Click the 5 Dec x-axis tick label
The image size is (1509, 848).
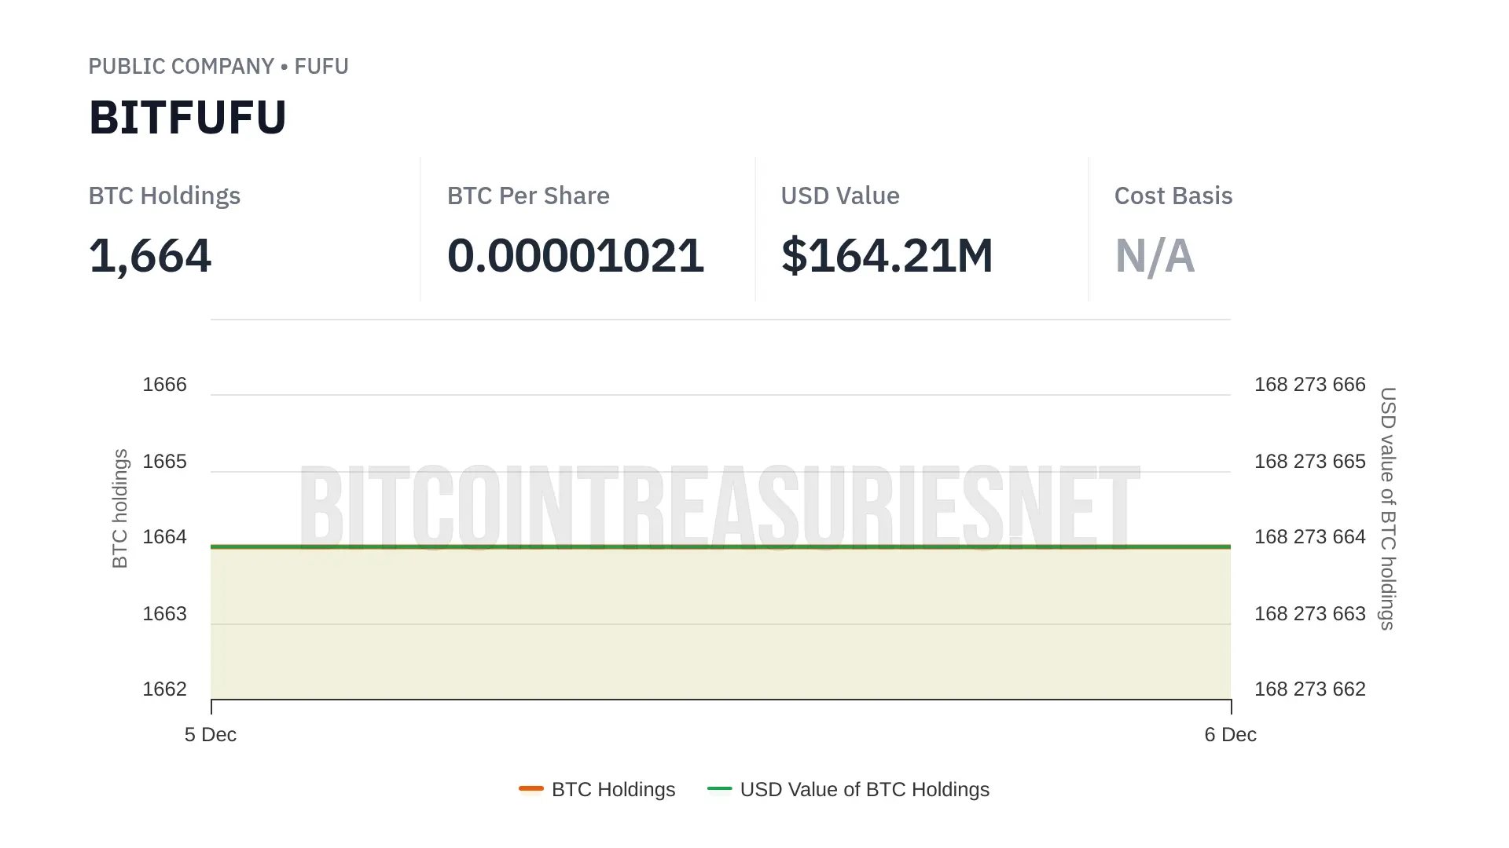[x=210, y=734]
